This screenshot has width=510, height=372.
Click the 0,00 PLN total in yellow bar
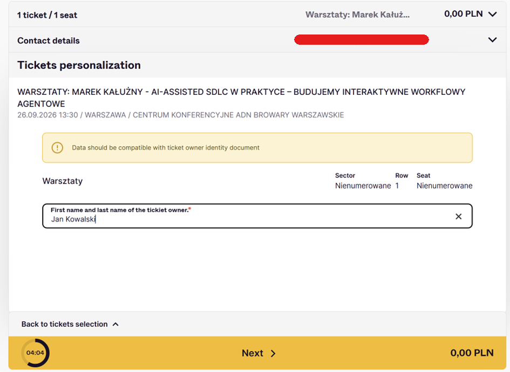tap(472, 353)
